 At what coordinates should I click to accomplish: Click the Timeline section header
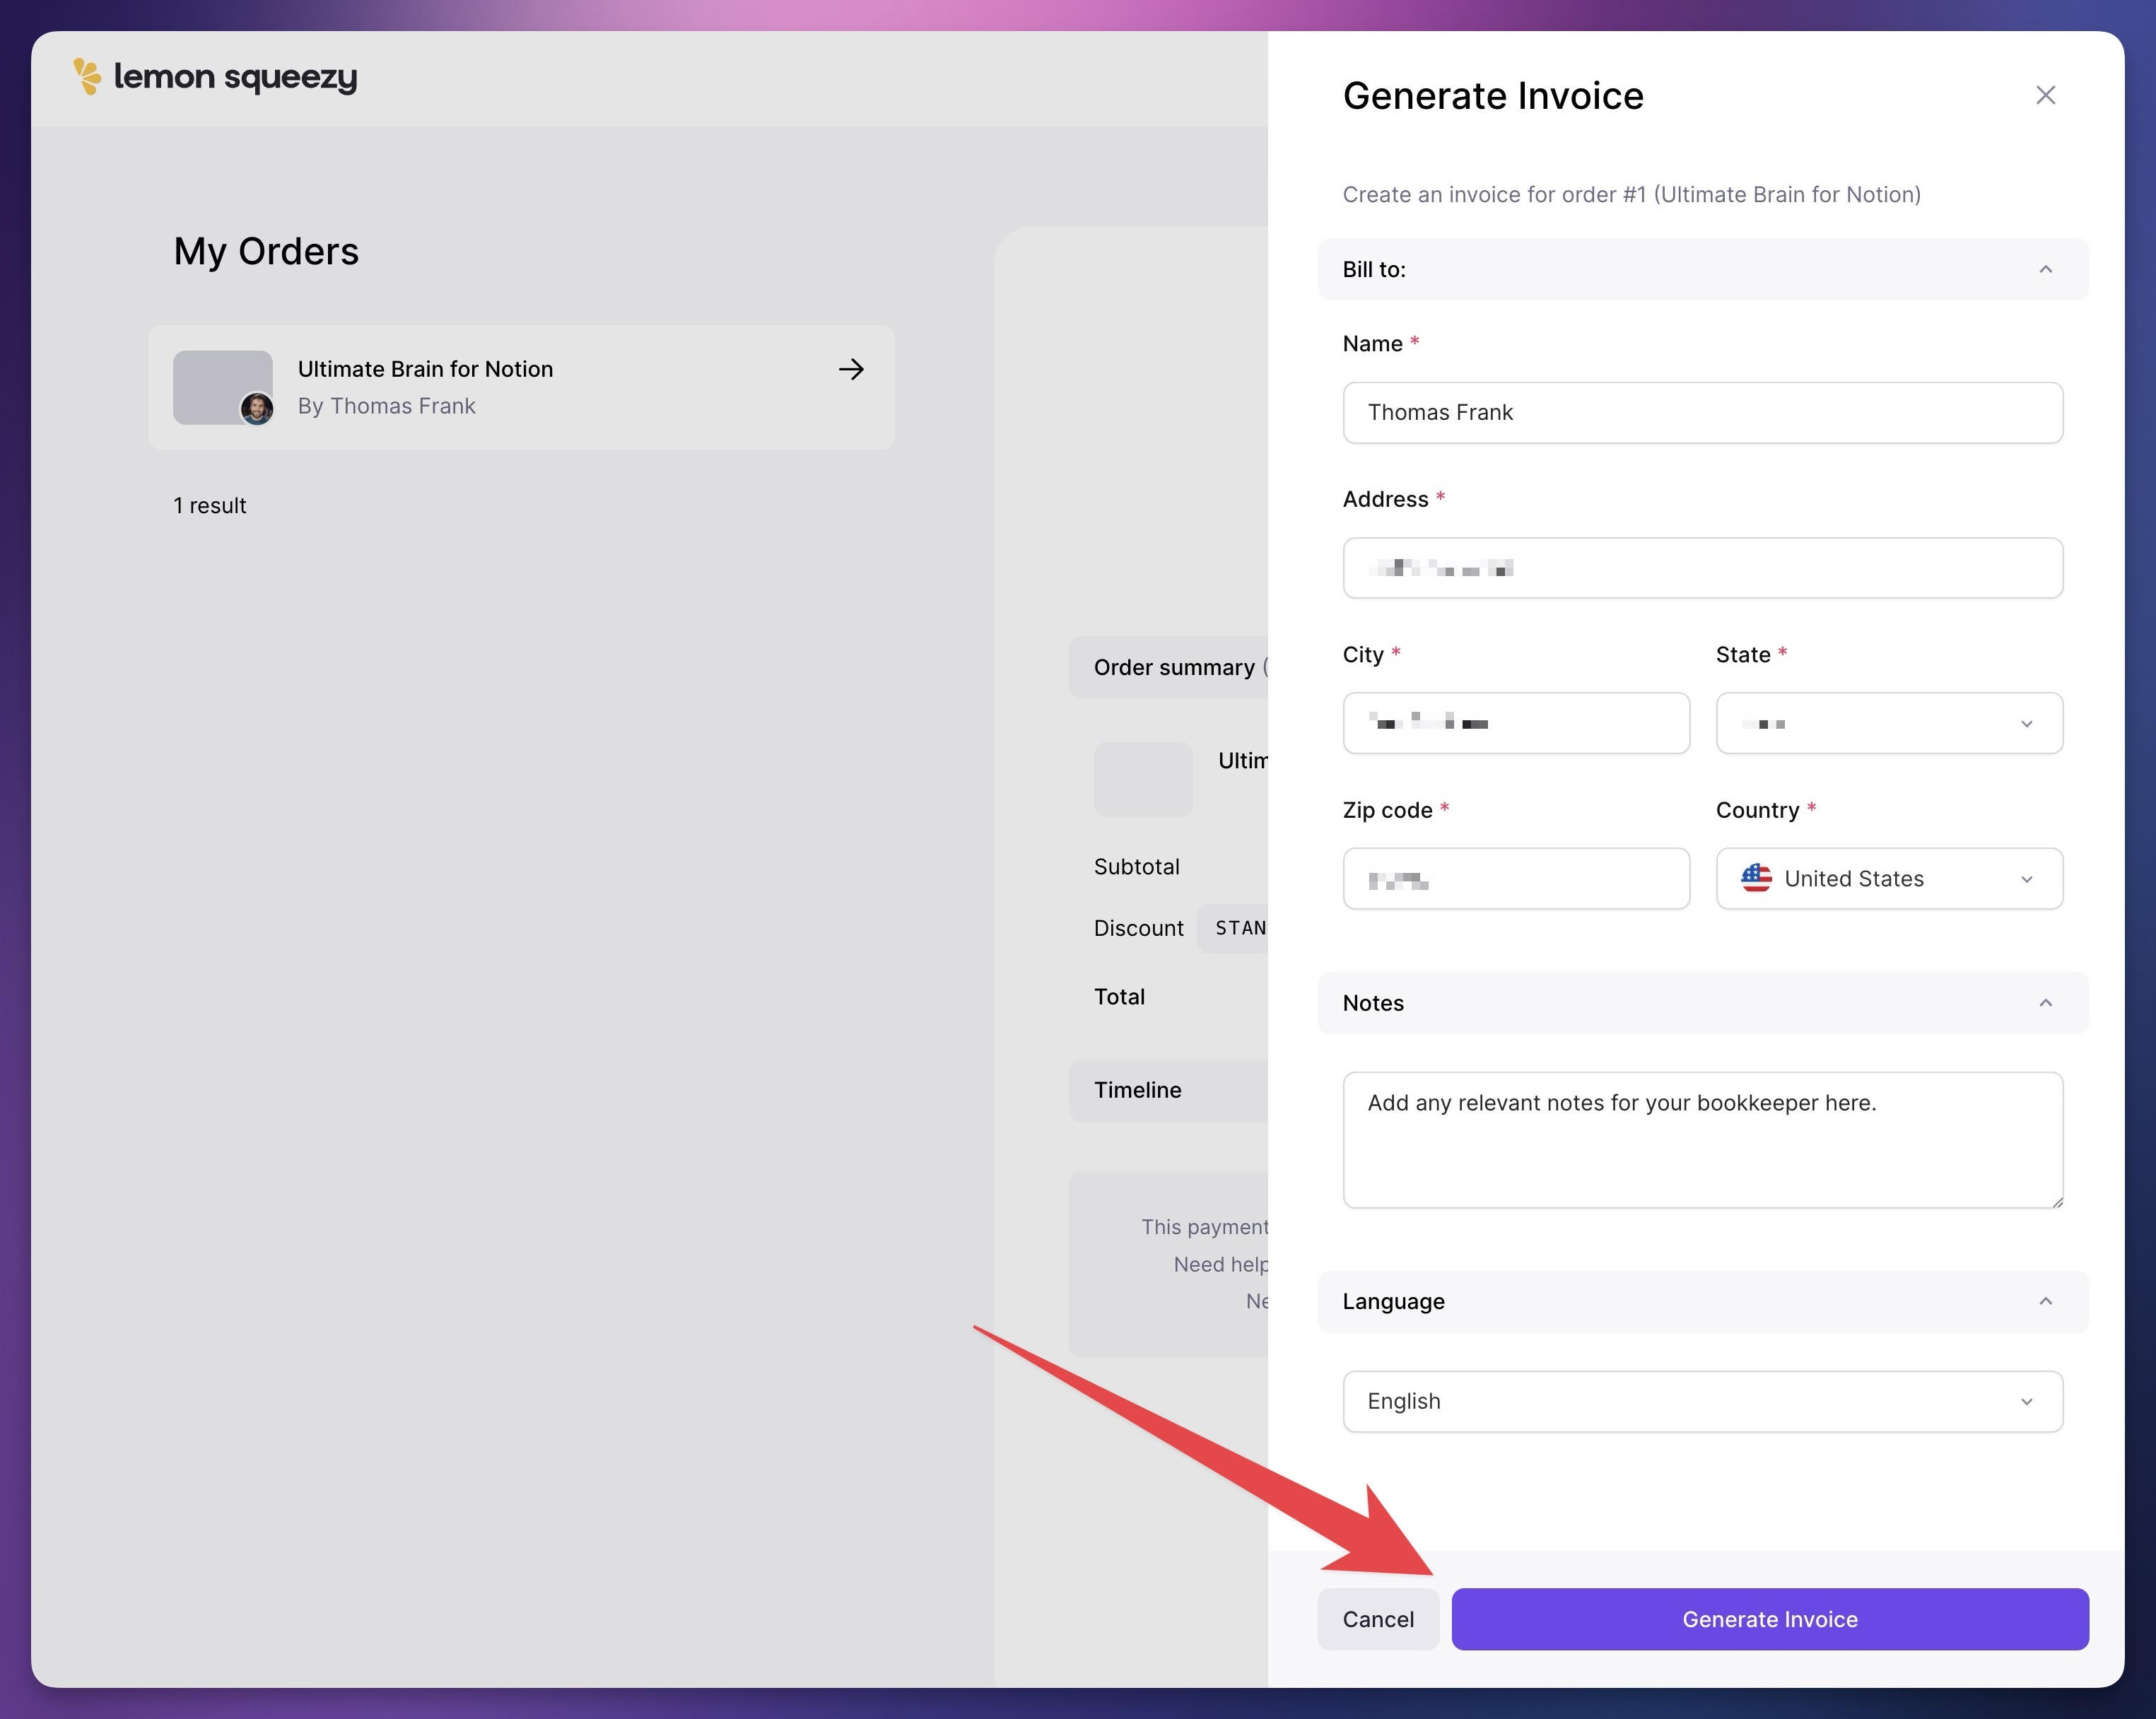pyautogui.click(x=1138, y=1090)
